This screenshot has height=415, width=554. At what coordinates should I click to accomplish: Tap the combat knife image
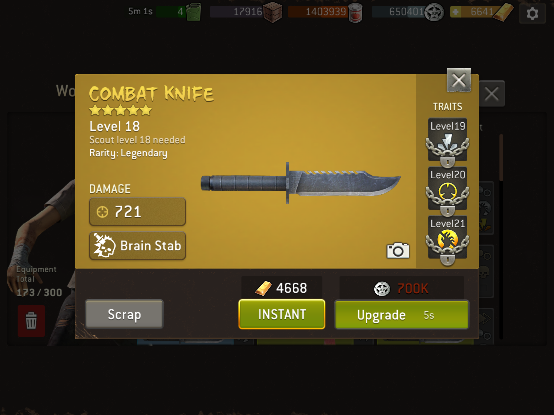[x=300, y=183]
